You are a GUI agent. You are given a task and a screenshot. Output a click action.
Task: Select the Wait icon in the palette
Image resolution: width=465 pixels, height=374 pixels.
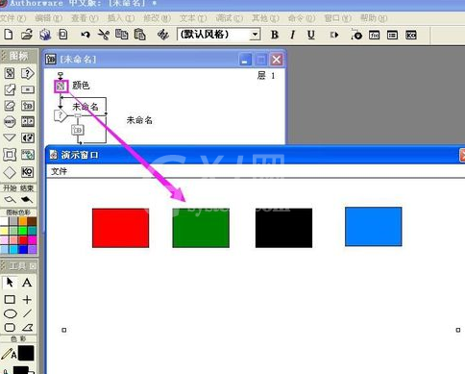(x=10, y=121)
